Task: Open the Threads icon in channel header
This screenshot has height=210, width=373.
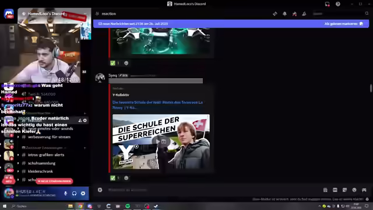Action: (275, 14)
